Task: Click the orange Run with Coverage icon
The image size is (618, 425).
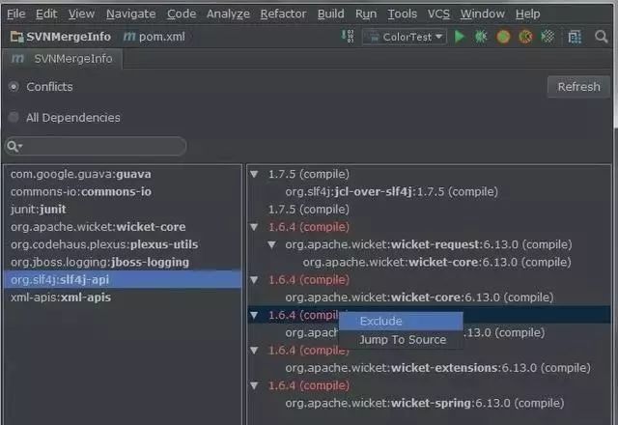Action: pos(503,37)
